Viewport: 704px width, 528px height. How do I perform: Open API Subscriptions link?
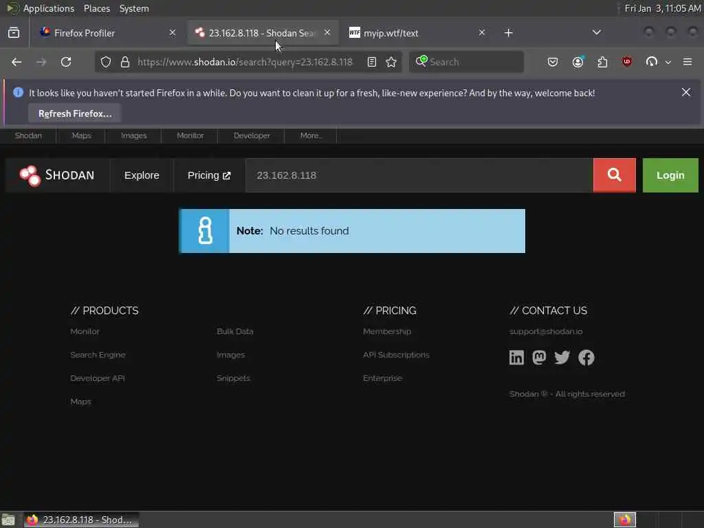point(396,355)
